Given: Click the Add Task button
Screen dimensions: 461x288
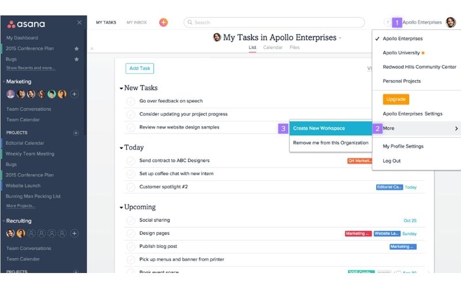Looking at the screenshot, I should (139, 69).
